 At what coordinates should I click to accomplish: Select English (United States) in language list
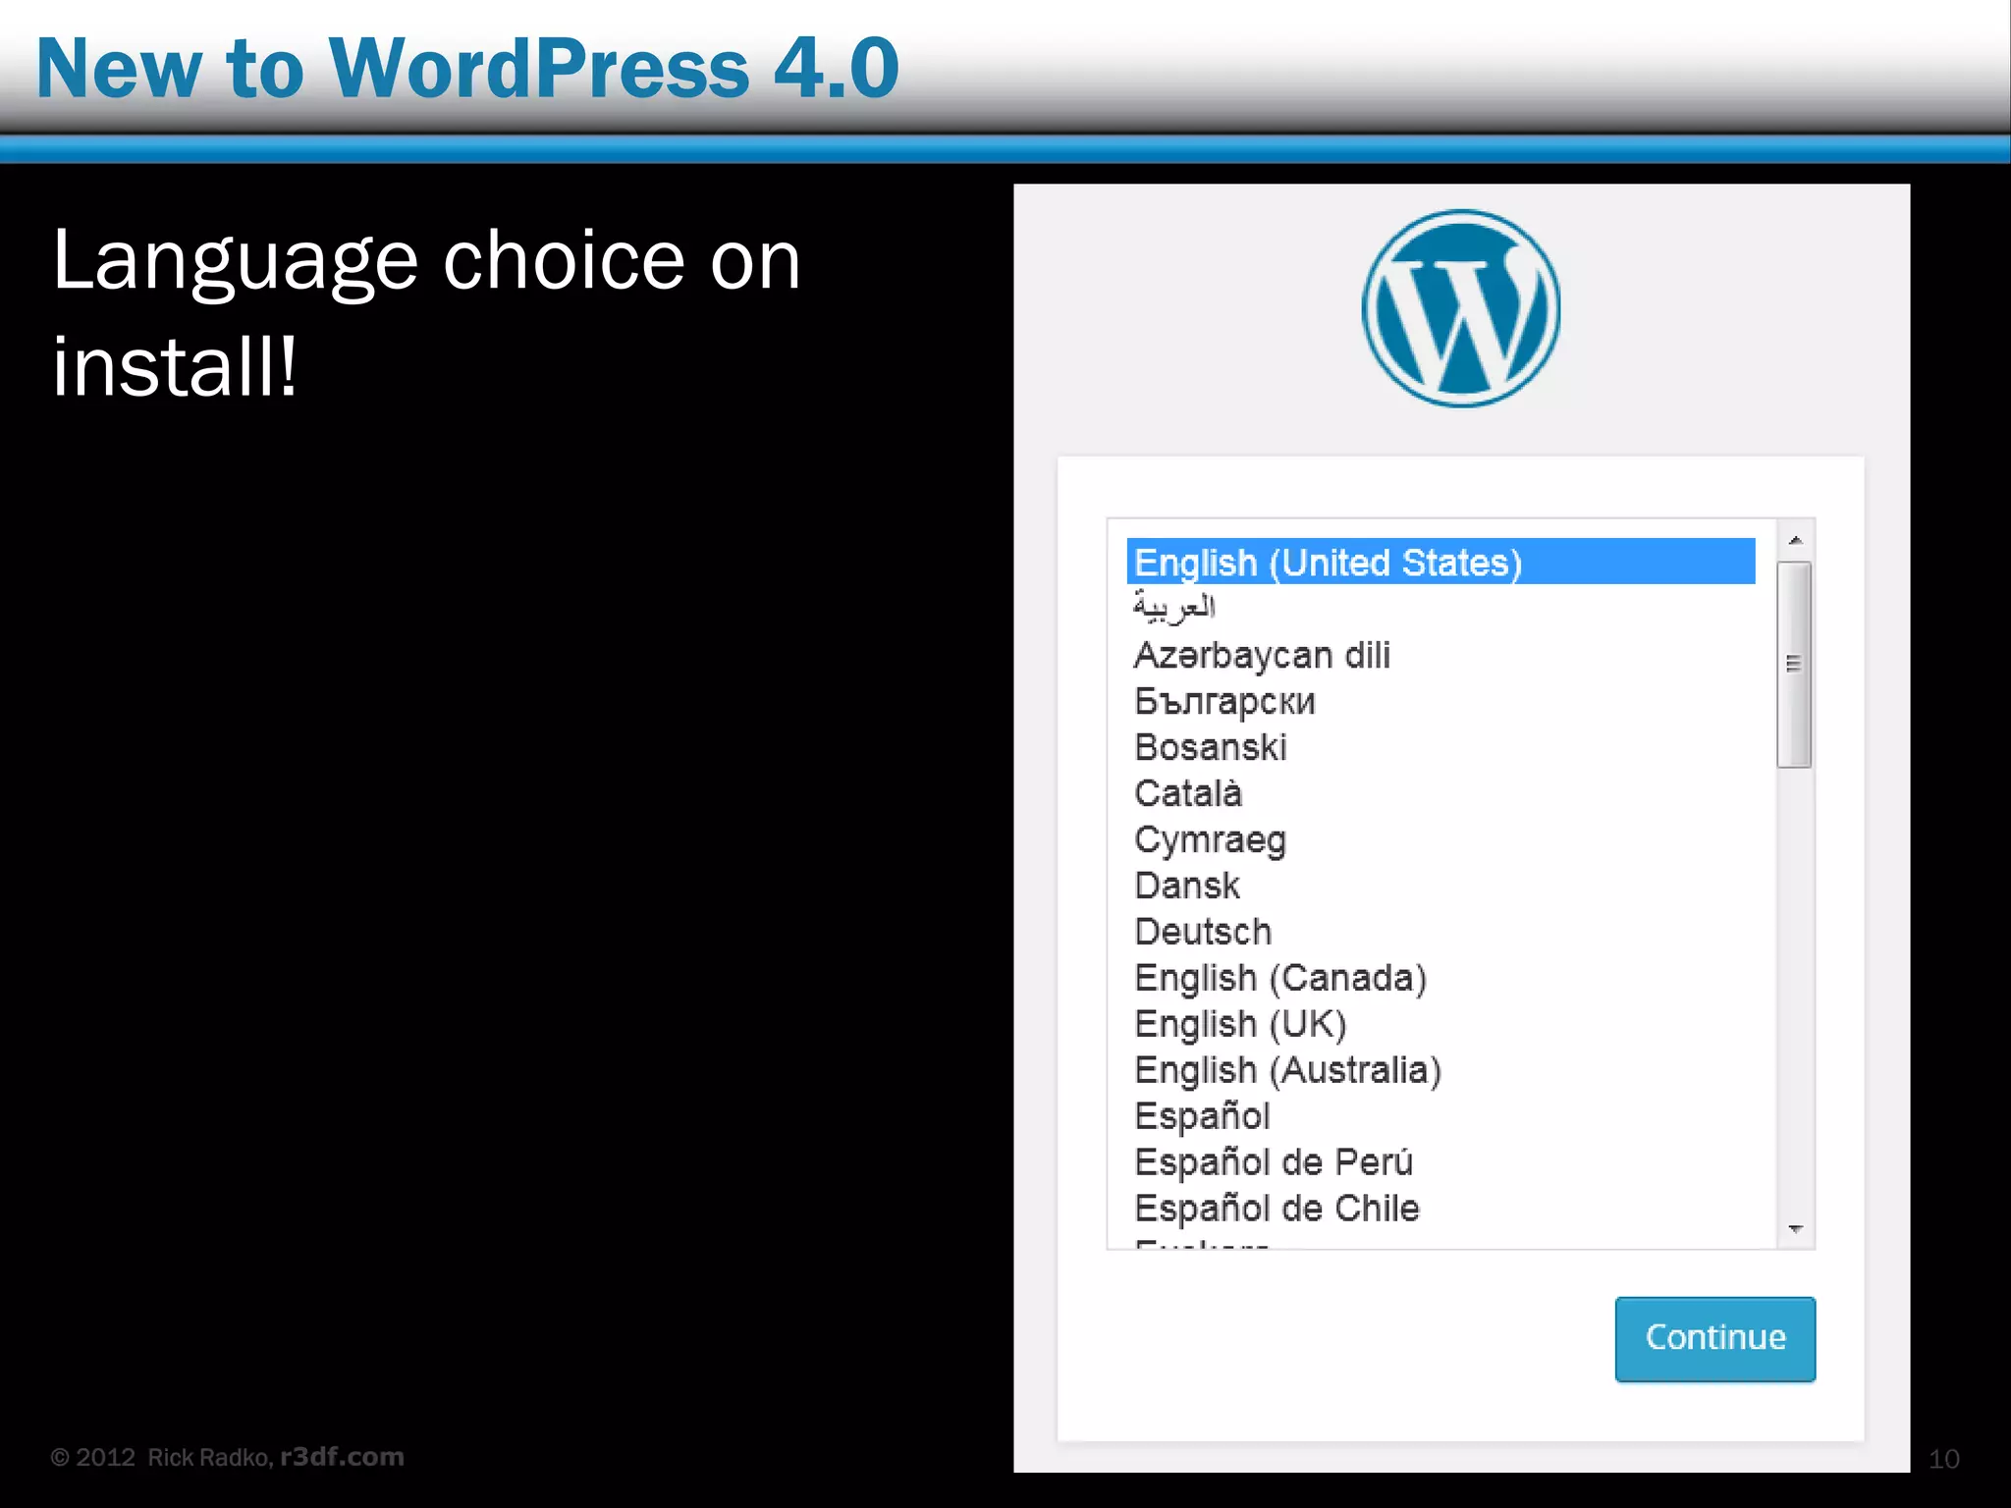(x=1440, y=562)
